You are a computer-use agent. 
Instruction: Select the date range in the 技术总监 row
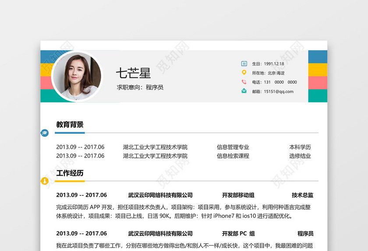(x=81, y=195)
